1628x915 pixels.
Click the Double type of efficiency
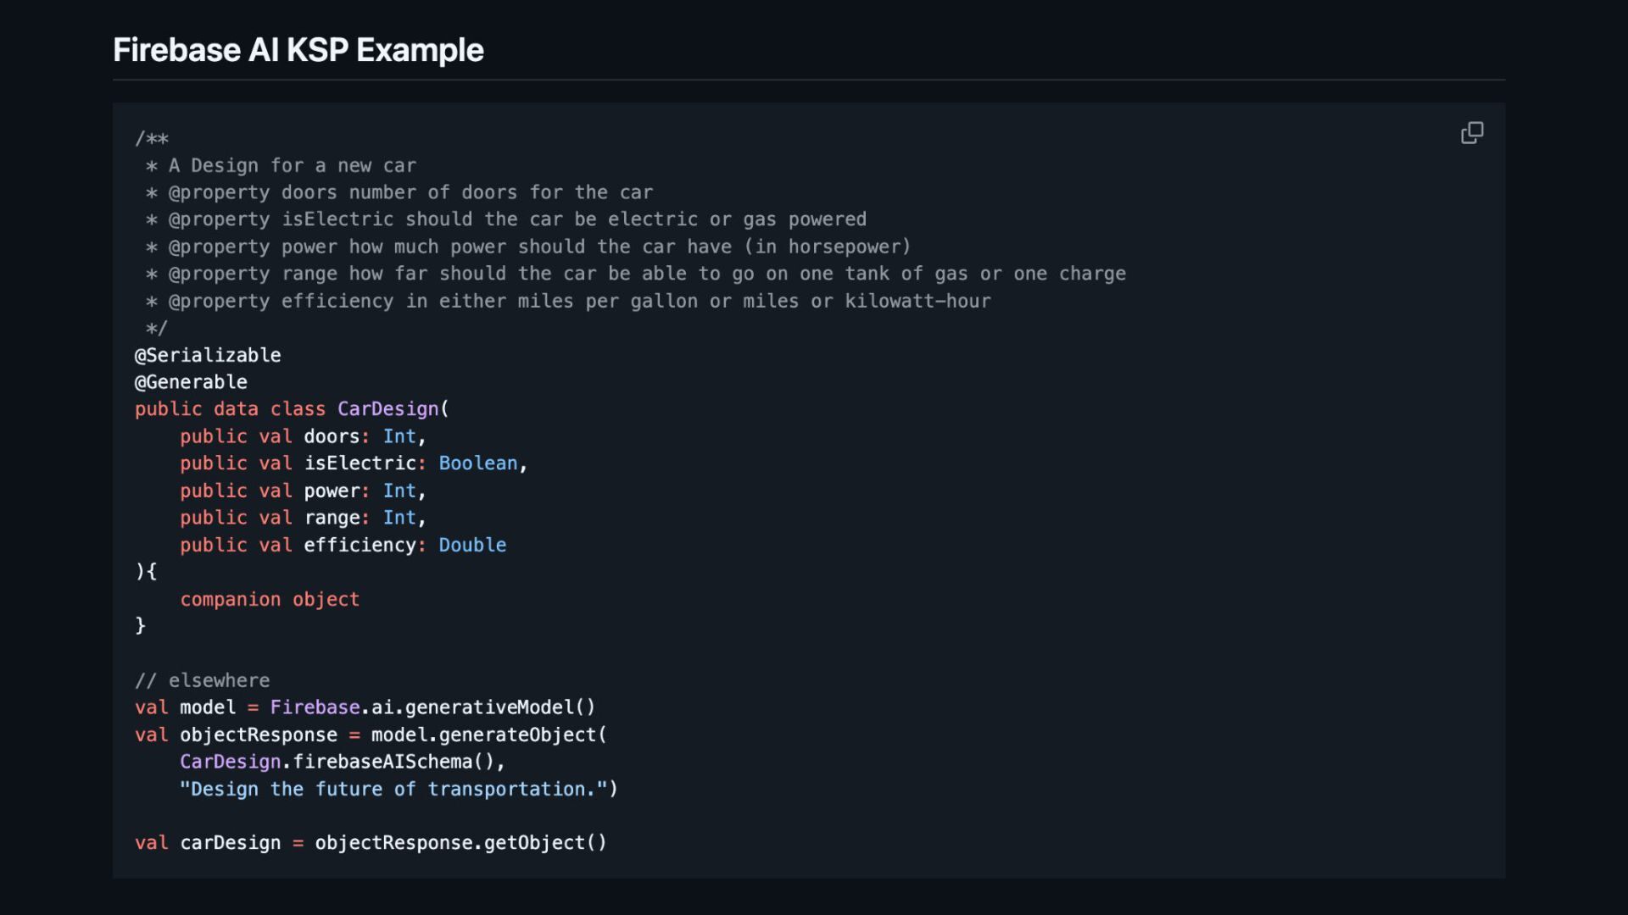coord(472,545)
